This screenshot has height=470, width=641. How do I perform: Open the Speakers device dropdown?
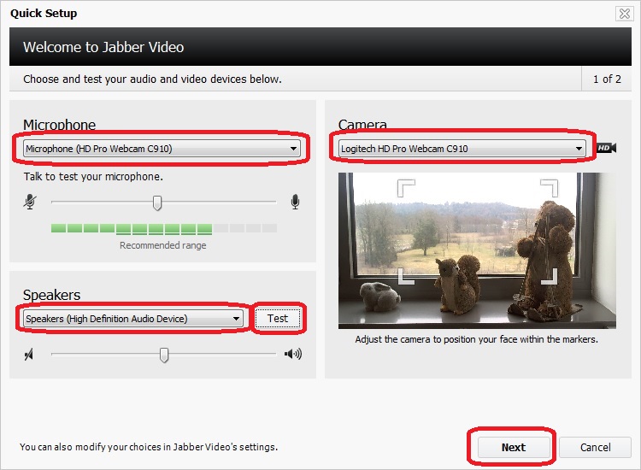click(x=133, y=319)
